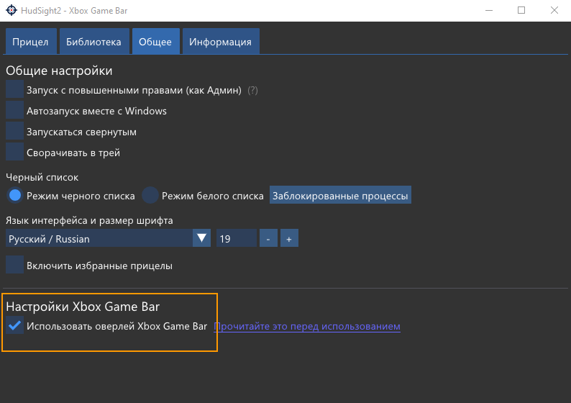Click the Черный список label
The width and height of the screenshot is (571, 403).
tap(42, 178)
